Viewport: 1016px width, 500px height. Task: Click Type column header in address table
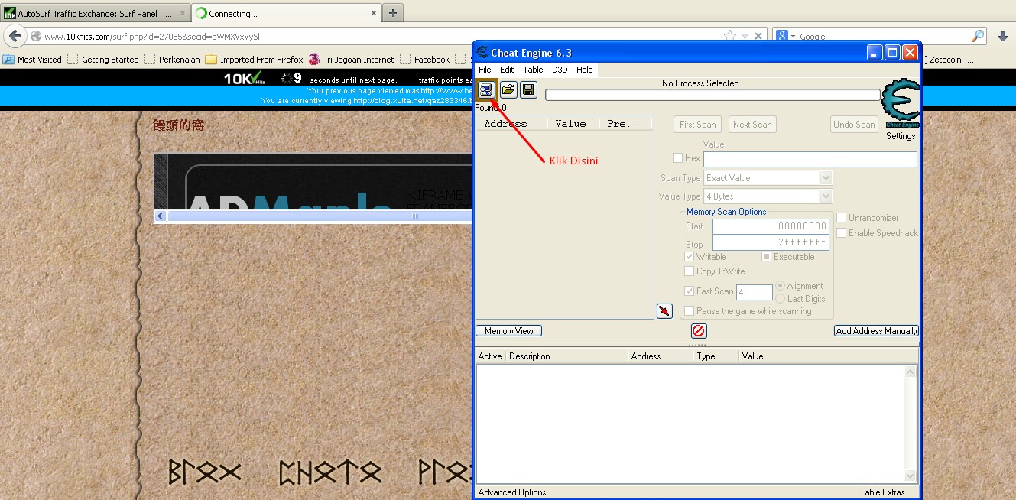click(x=716, y=356)
